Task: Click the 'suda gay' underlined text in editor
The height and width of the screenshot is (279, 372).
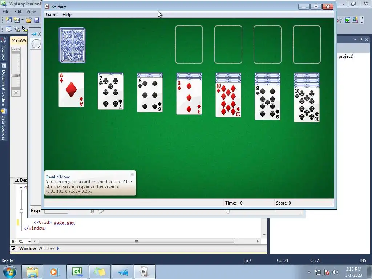Action: 64,223
